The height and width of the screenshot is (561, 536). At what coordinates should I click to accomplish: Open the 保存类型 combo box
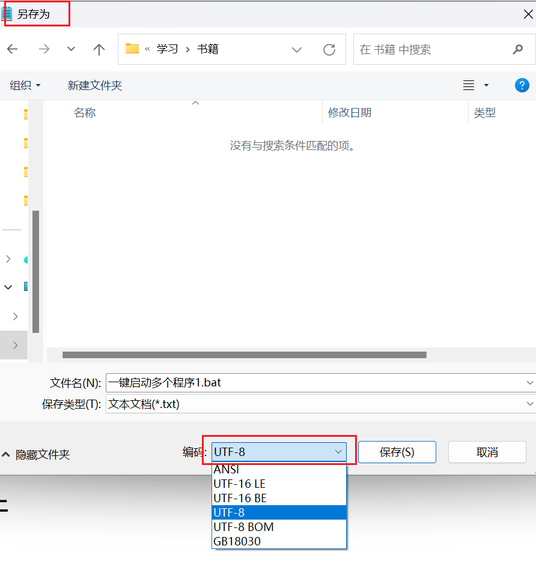tap(321, 404)
